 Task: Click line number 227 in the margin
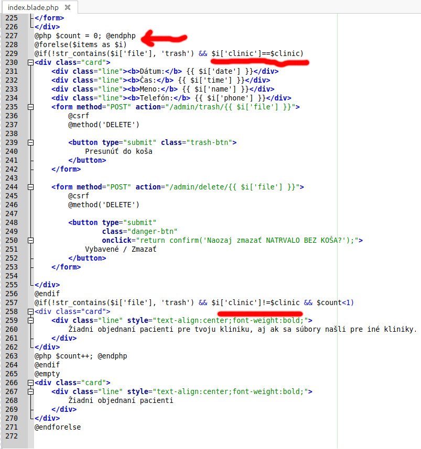coord(11,36)
